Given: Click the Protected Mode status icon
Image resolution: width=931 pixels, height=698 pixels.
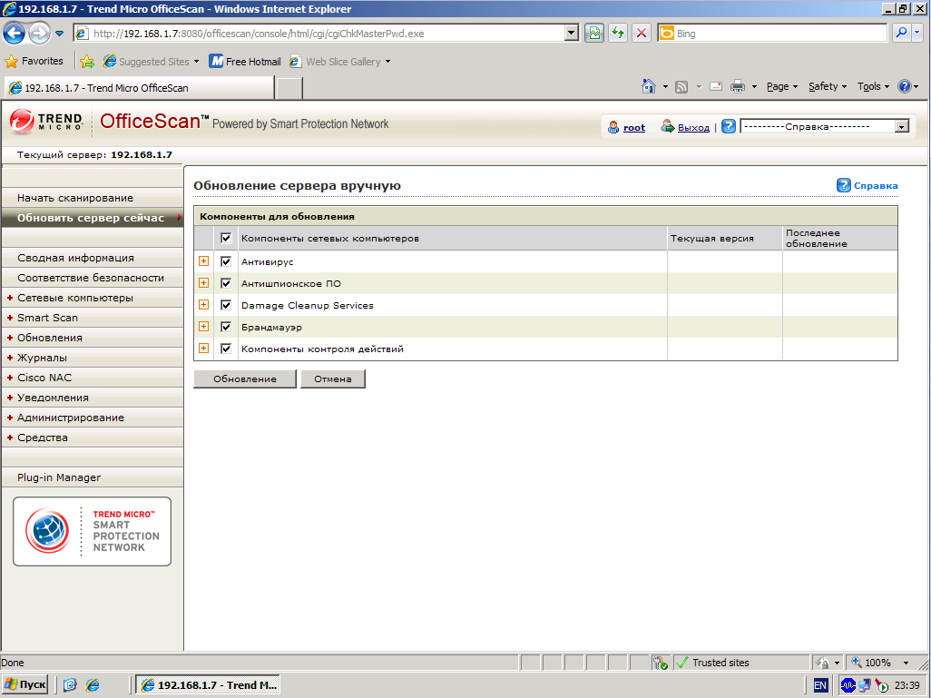Looking at the screenshot, I should (x=822, y=663).
